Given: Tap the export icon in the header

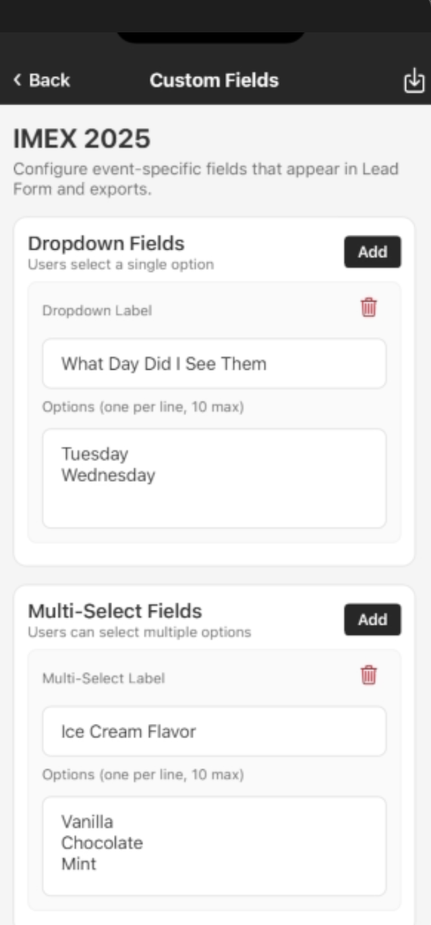Looking at the screenshot, I should pyautogui.click(x=413, y=81).
